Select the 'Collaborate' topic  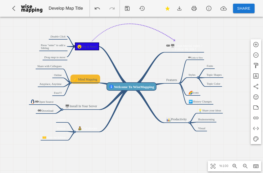[x=88, y=128]
